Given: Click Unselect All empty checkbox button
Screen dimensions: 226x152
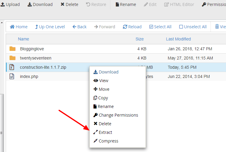Looking at the screenshot, I should [x=181, y=27].
